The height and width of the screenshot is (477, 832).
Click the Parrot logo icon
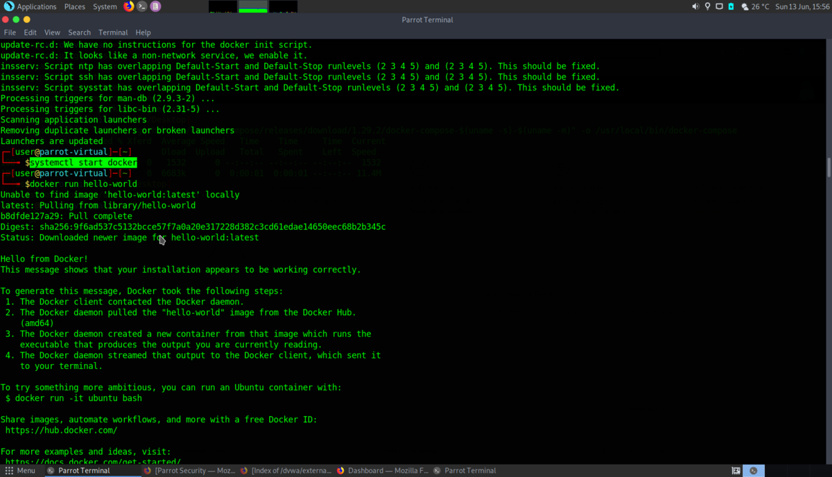tap(8, 6)
